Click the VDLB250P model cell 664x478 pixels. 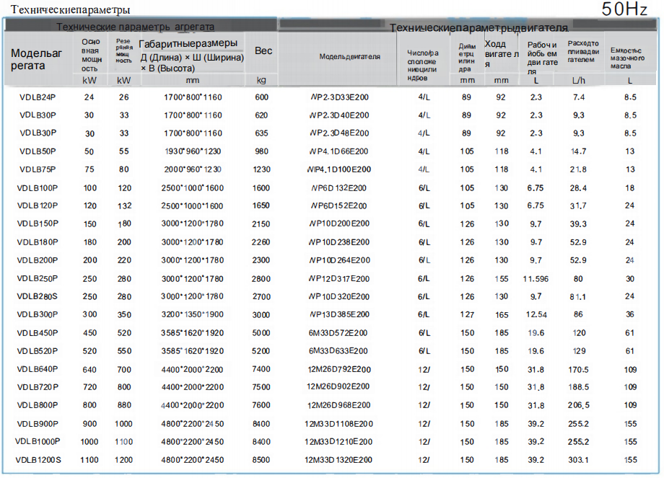(38, 278)
